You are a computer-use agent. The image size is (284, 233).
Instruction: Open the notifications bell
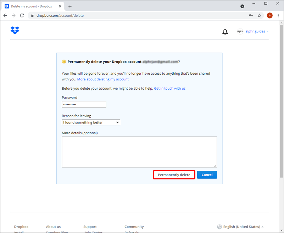[x=225, y=32]
